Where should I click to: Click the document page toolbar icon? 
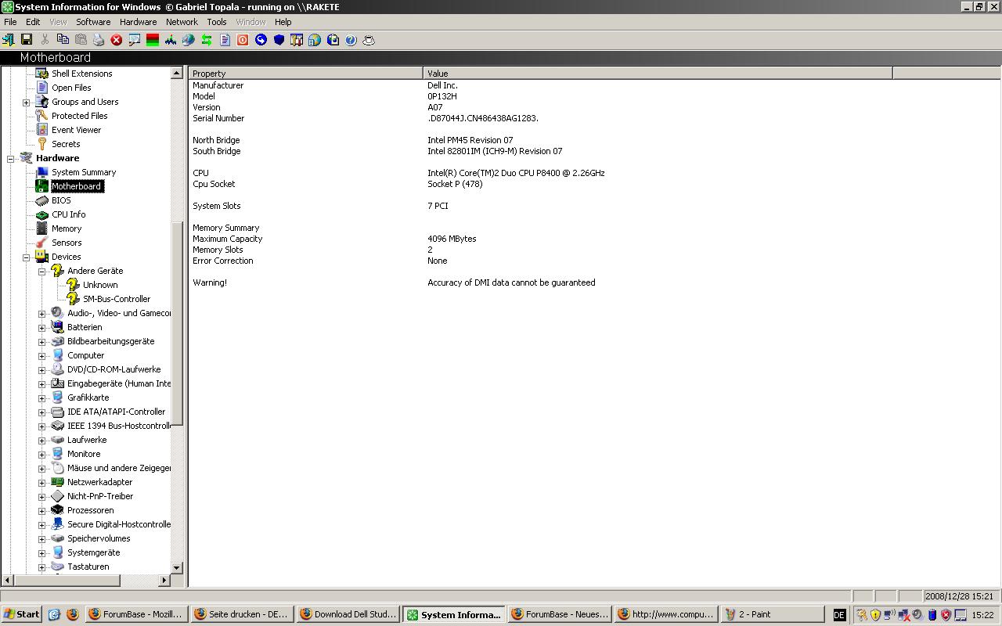(225, 40)
